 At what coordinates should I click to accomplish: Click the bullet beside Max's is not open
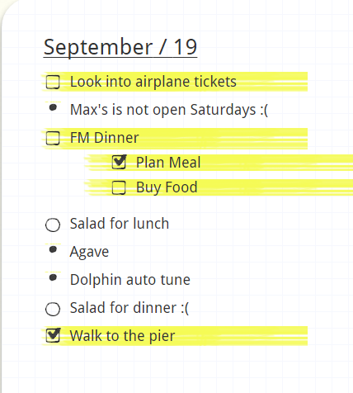[x=53, y=107]
